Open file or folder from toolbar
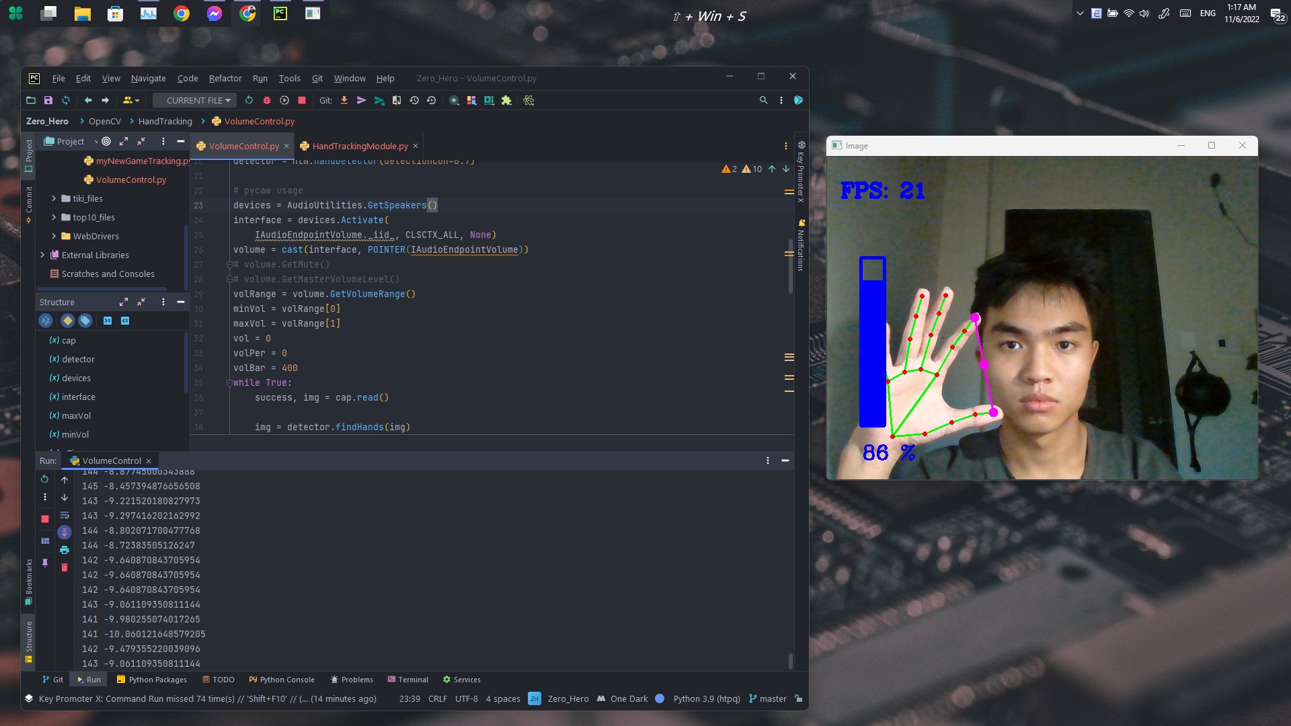Image resolution: width=1291 pixels, height=726 pixels. coord(31,100)
